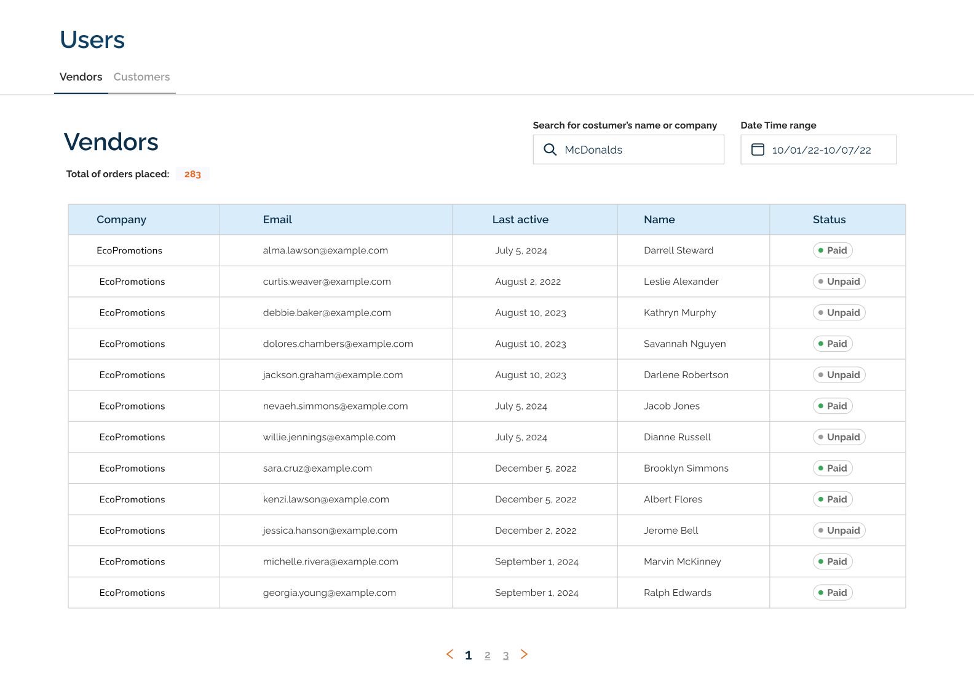Click Paid badge for Savannah Nguyen
This screenshot has width=974, height=693.
[x=833, y=344]
